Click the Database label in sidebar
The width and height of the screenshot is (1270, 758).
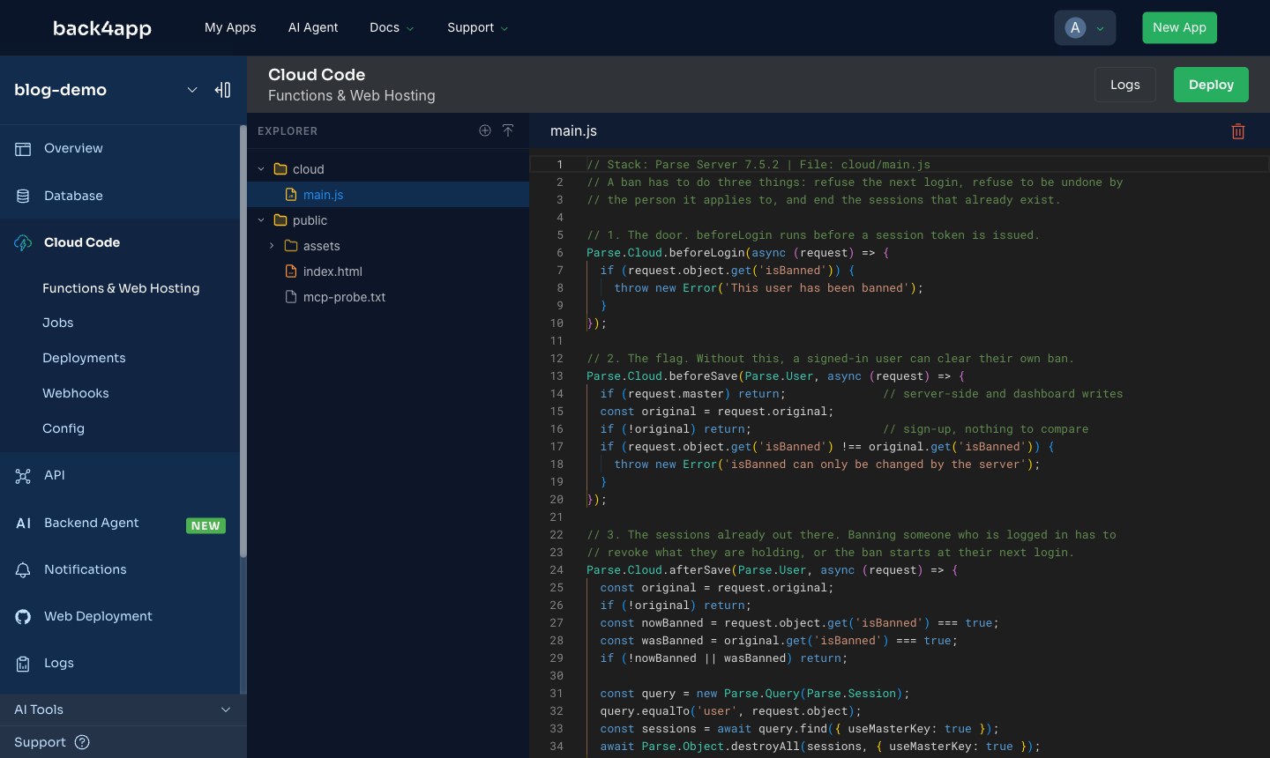(73, 196)
